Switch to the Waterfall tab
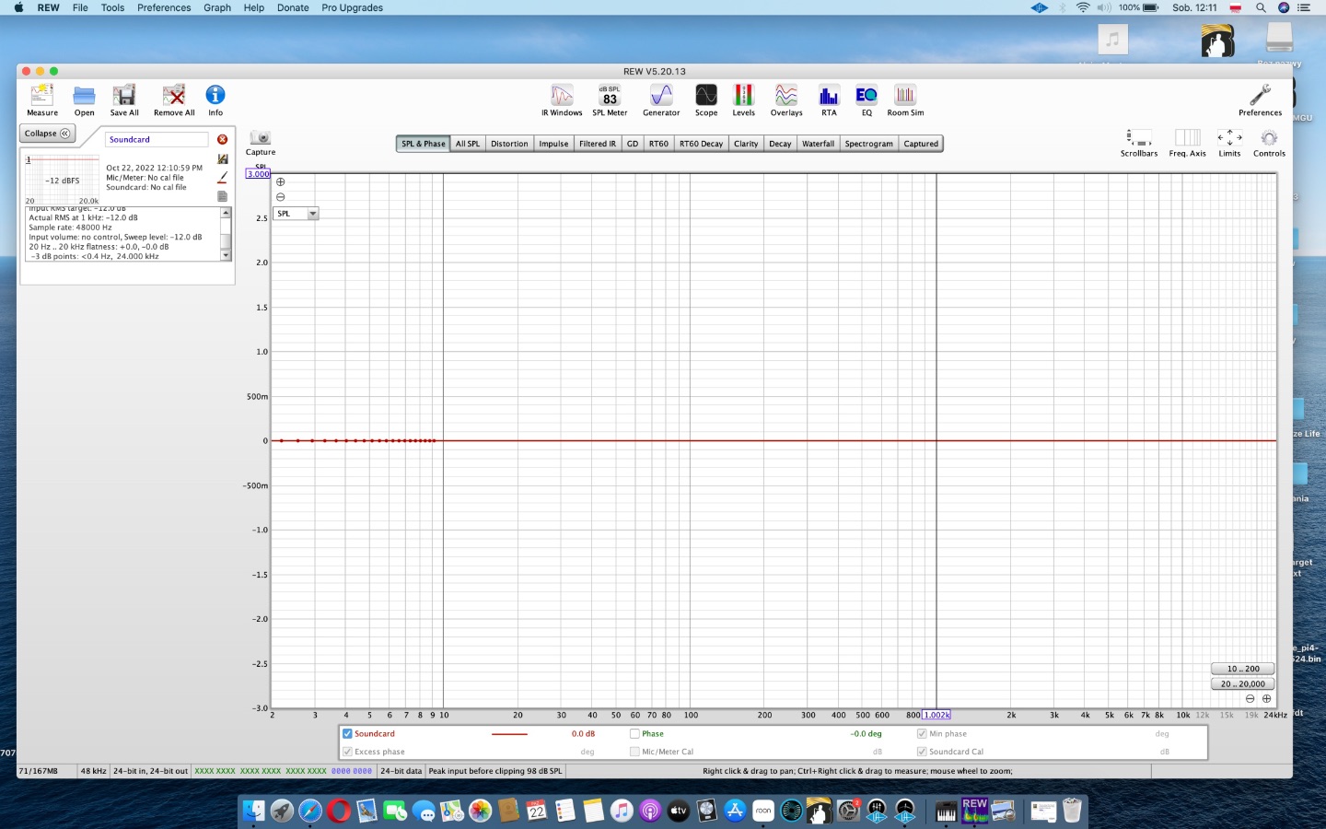Image resolution: width=1326 pixels, height=829 pixels. (818, 144)
